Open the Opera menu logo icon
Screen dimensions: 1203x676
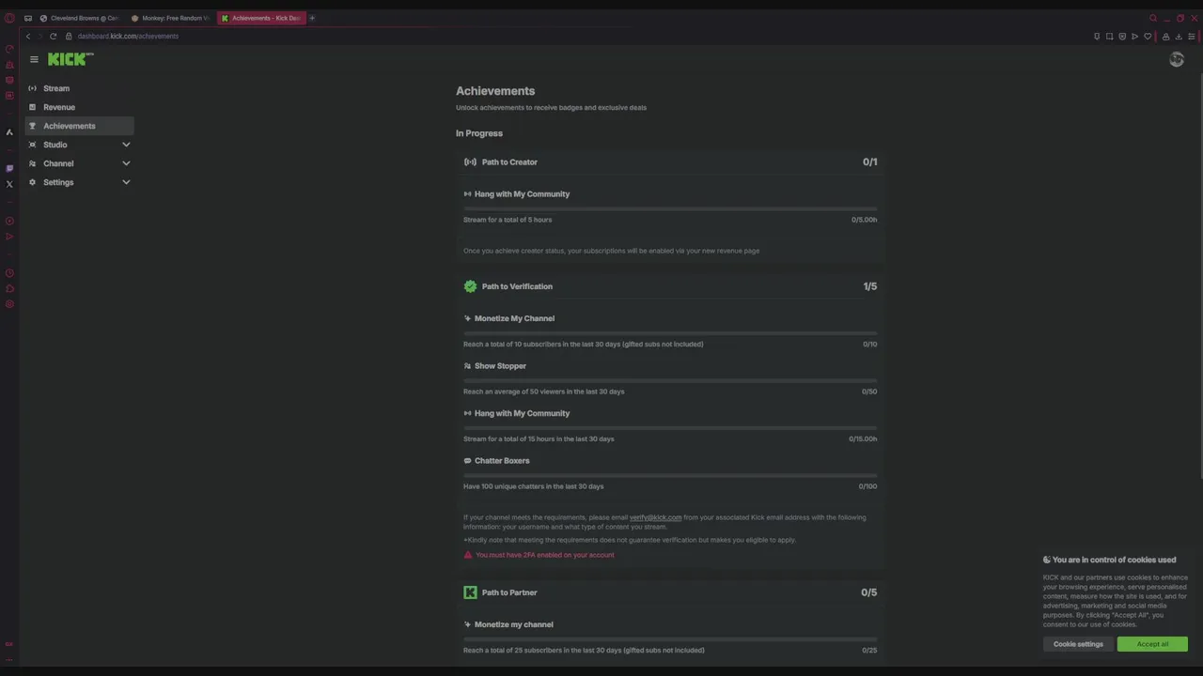coord(9,18)
